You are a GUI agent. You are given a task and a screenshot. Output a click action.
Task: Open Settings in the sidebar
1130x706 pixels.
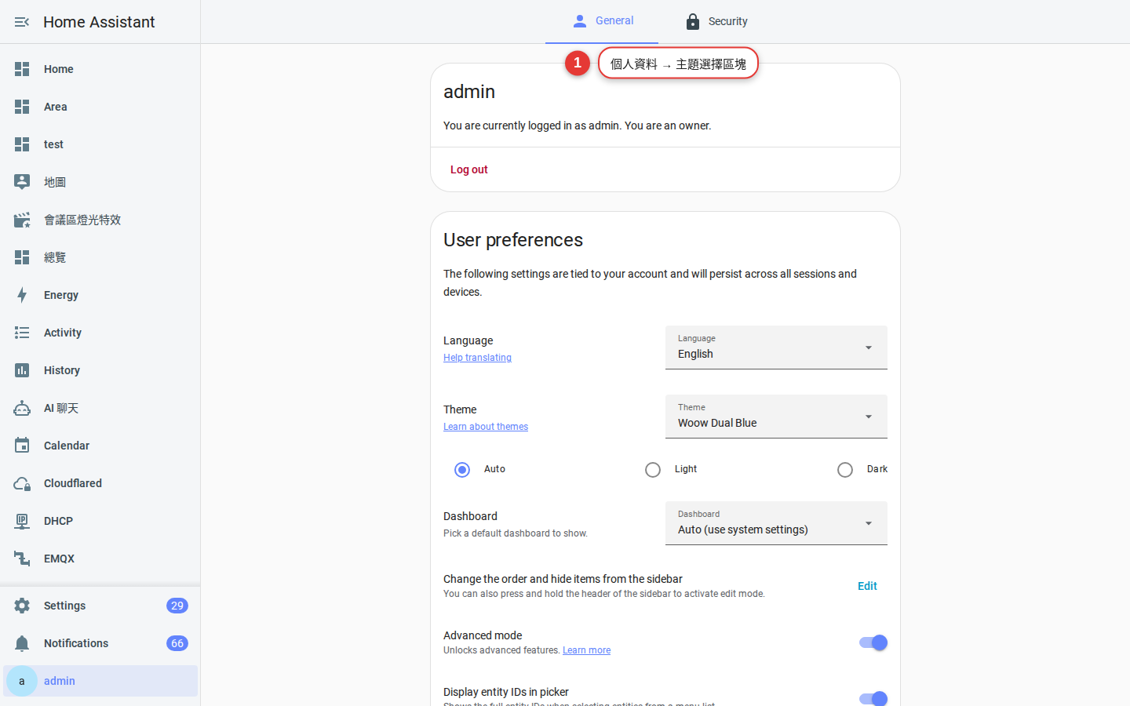point(100,606)
